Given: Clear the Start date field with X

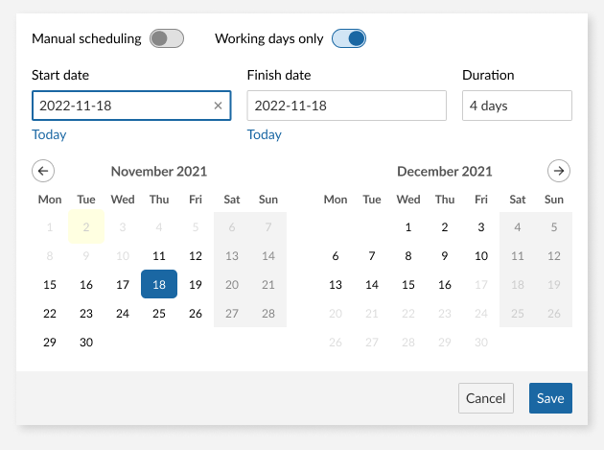Looking at the screenshot, I should pyautogui.click(x=218, y=106).
